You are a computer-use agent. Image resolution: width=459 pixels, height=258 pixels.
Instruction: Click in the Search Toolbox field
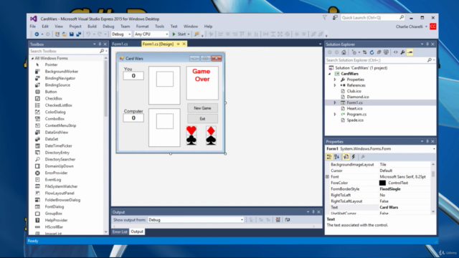click(65, 51)
